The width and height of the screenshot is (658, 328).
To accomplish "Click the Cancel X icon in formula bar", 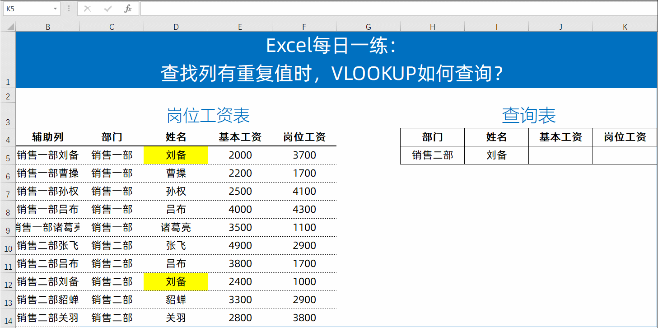I will click(88, 9).
